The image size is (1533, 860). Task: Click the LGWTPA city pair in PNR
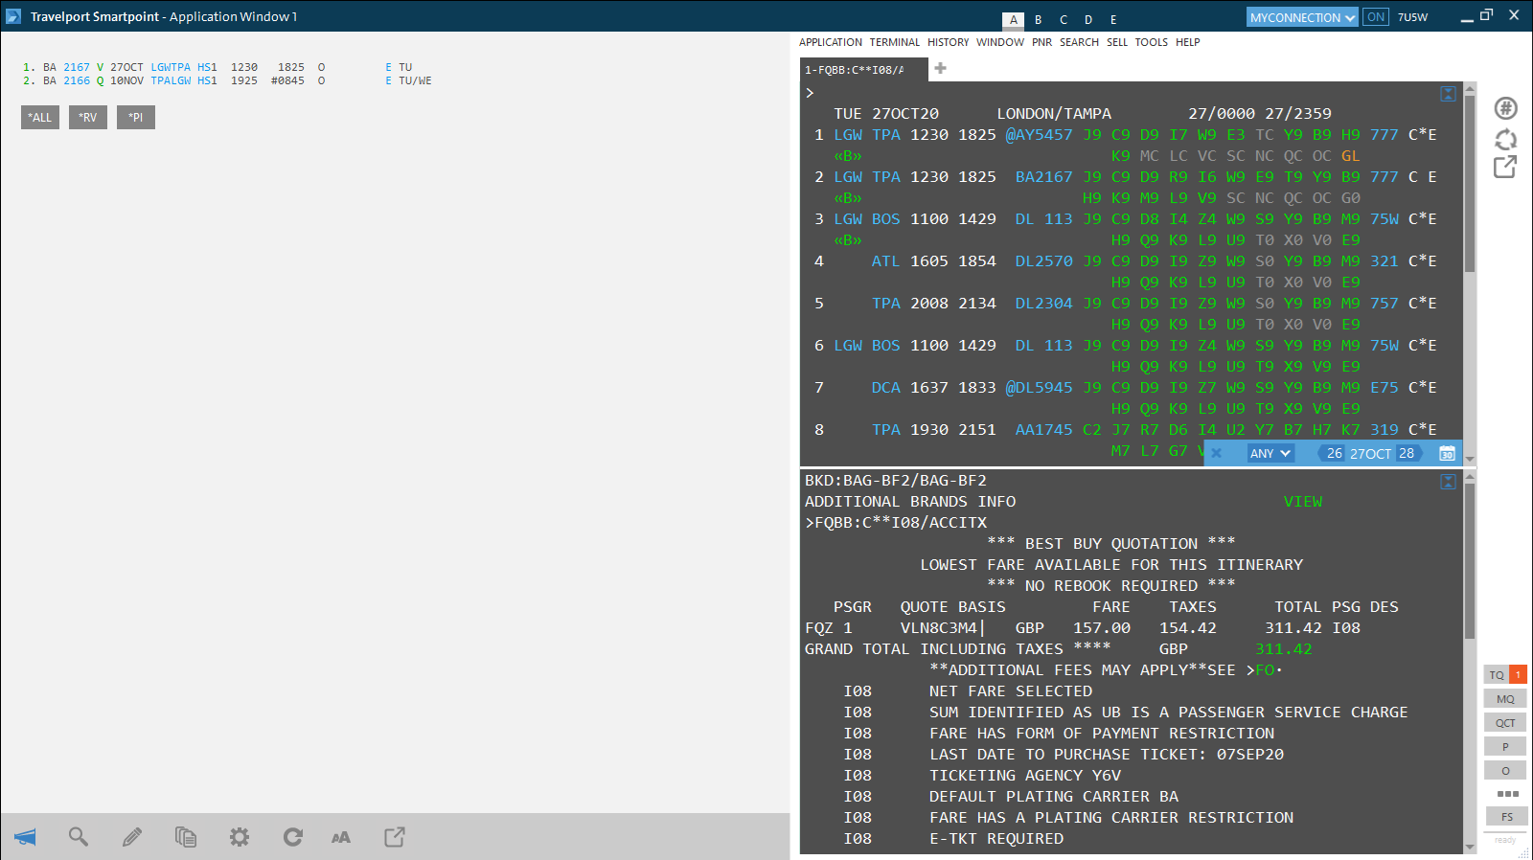[171, 67]
